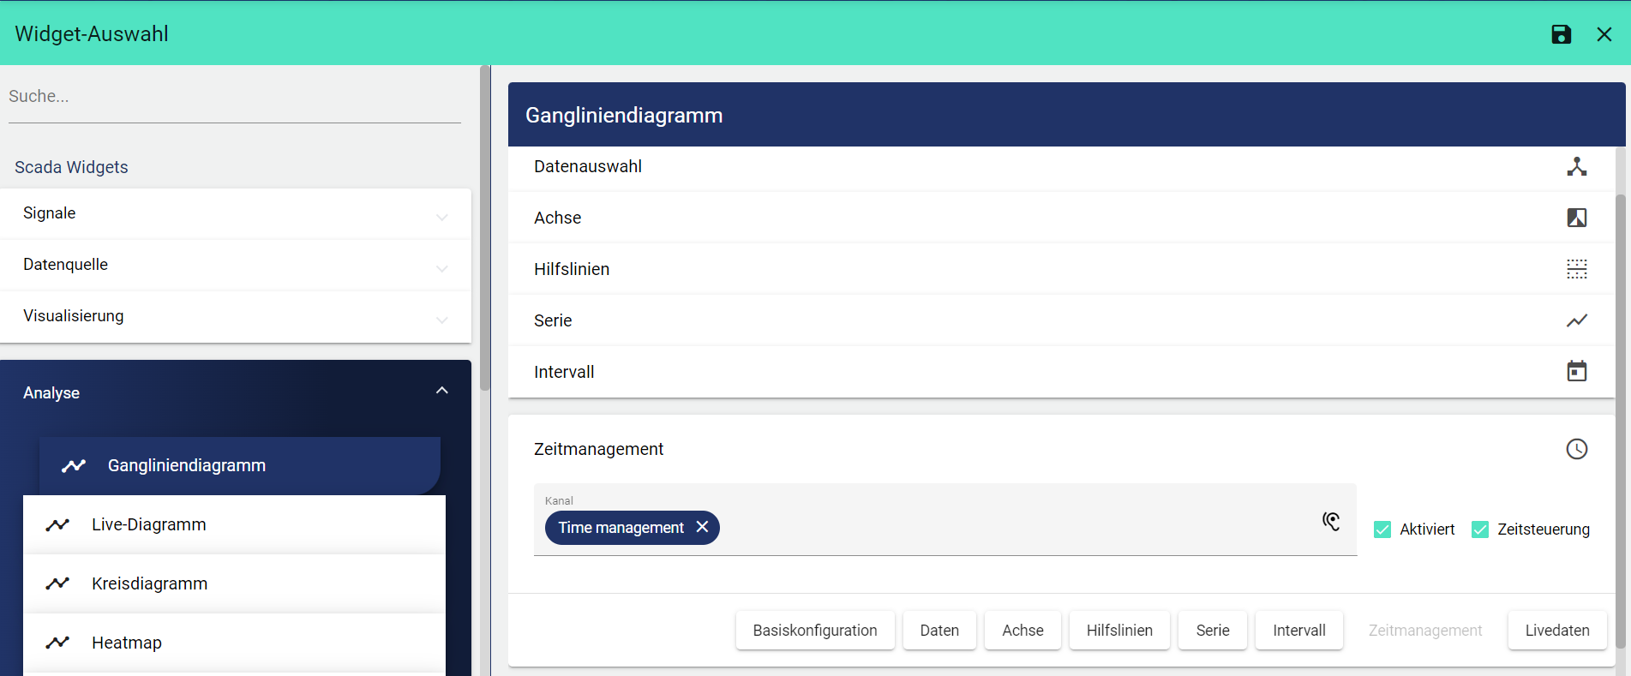Click the Suche search field
Image resolution: width=1631 pixels, height=676 pixels.
(x=234, y=97)
